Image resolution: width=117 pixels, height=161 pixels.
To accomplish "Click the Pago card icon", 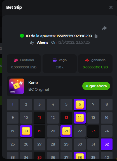I will [55, 60].
